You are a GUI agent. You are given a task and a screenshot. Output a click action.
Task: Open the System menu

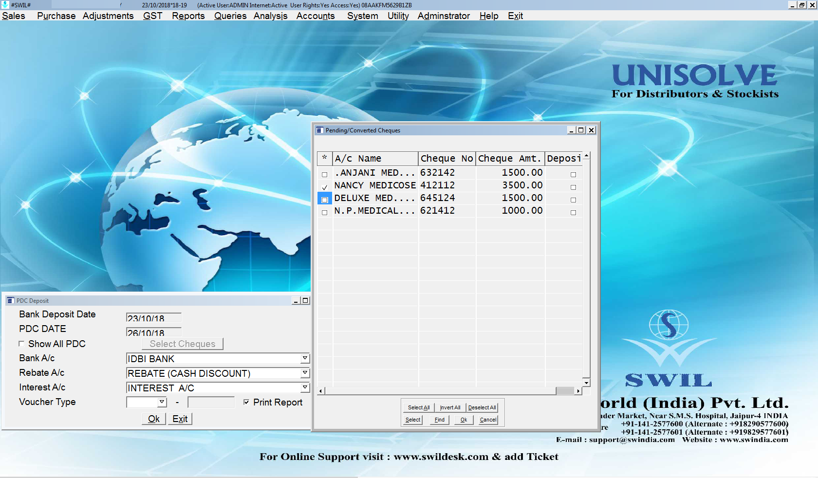363,16
